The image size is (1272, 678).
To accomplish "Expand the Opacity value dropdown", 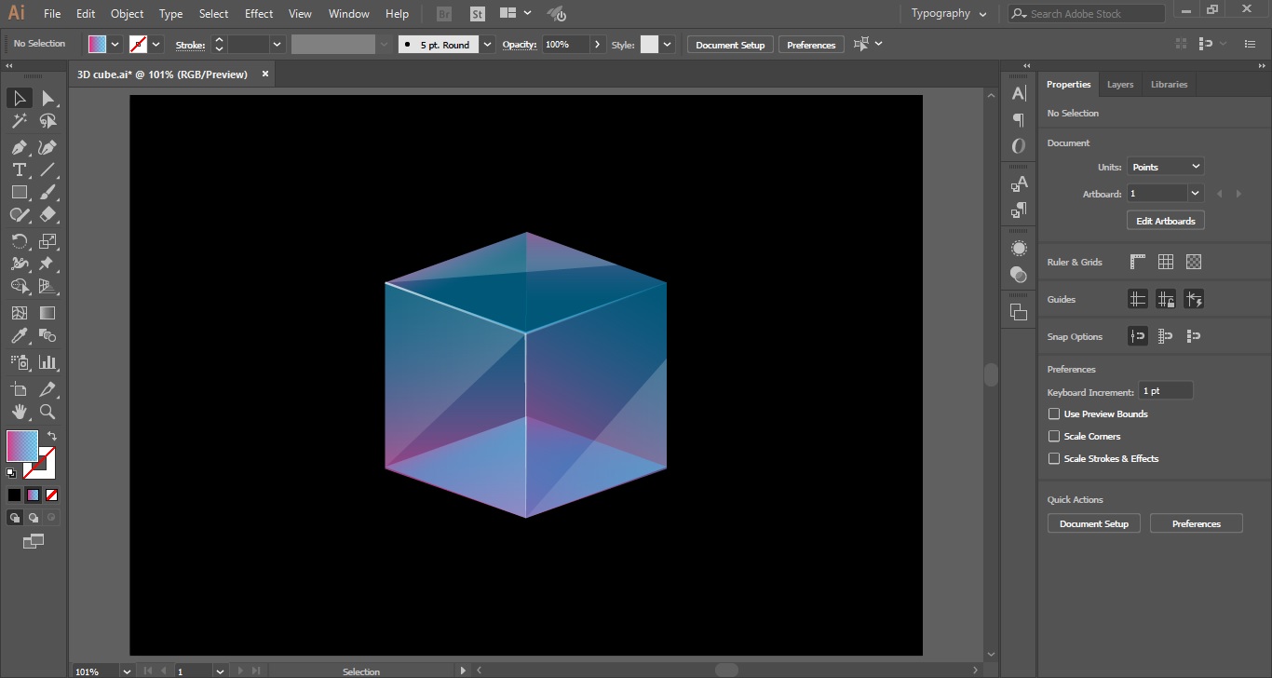I will click(x=597, y=45).
